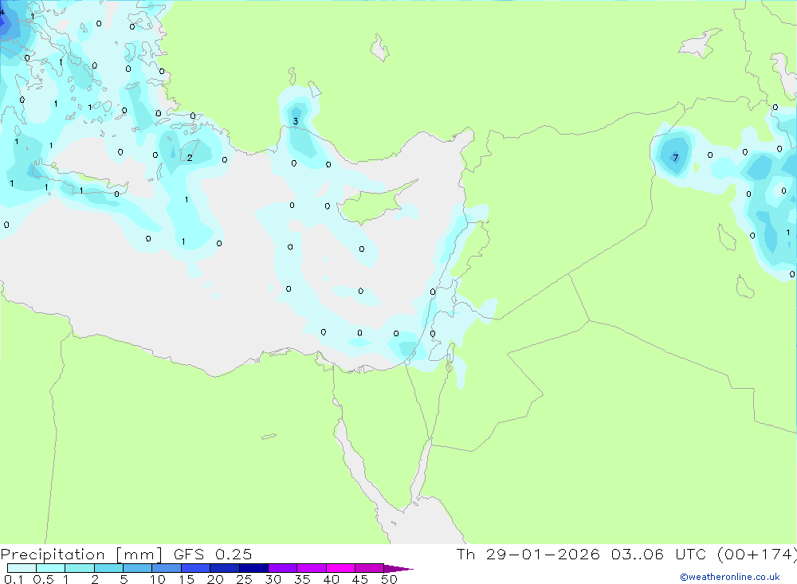Viewport: 797px width, 584px height.
Task: Click the legend label '35'
Action: click(x=302, y=579)
